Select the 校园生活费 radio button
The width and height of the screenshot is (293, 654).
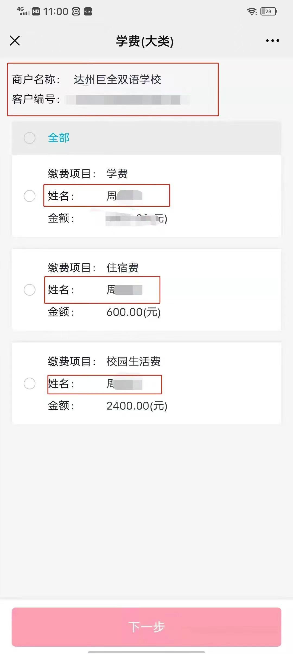[x=30, y=383]
